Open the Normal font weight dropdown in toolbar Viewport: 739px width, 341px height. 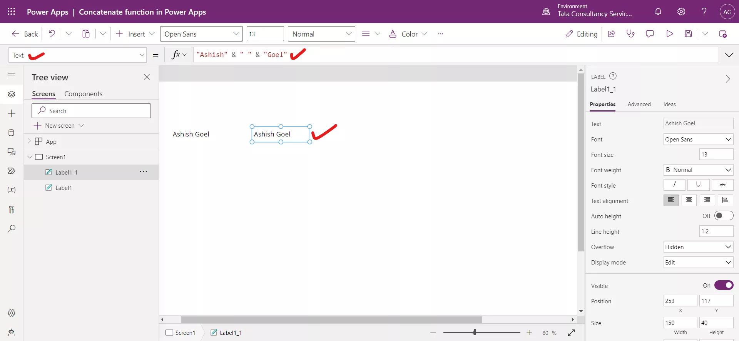pyautogui.click(x=321, y=34)
